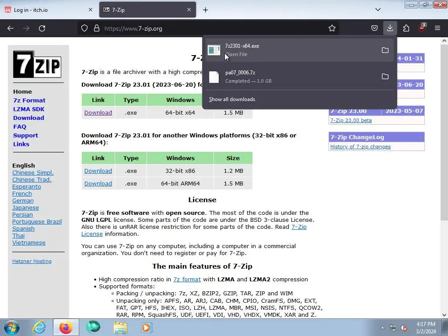The width and height of the screenshot is (448, 336).
Task: Download the 64-bit ARM64 installer
Action: click(x=98, y=183)
